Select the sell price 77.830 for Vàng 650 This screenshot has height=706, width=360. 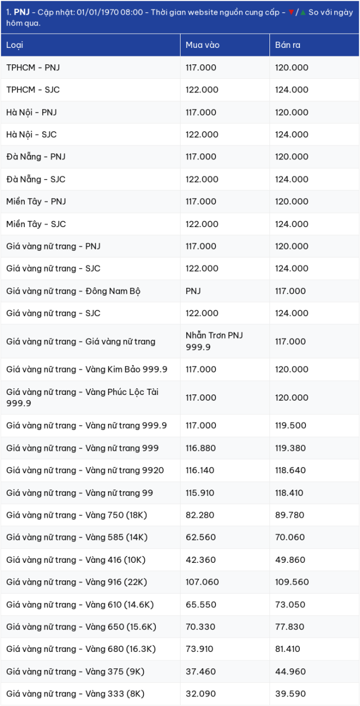(290, 627)
